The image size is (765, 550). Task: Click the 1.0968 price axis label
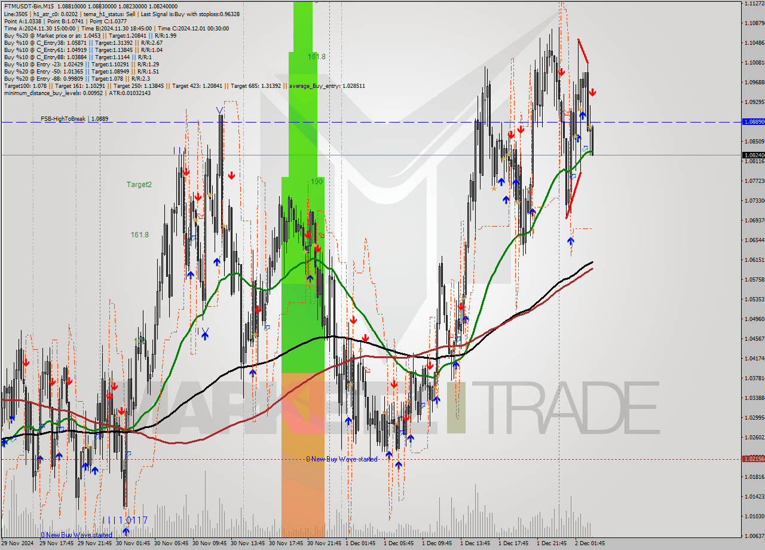click(754, 82)
